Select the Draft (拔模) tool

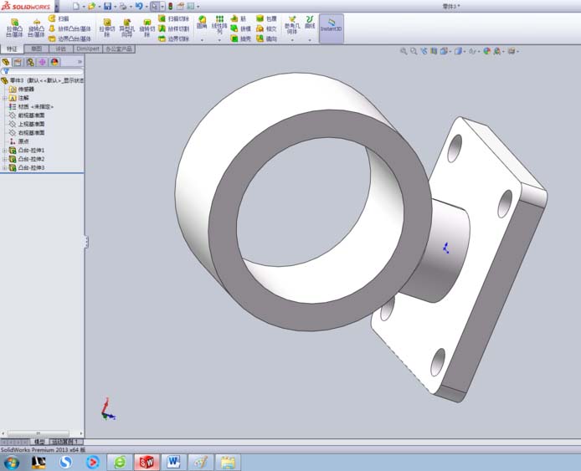(240, 28)
